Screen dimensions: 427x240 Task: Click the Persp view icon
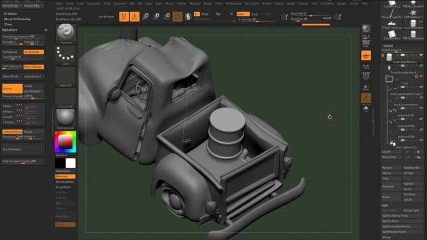tap(366, 44)
